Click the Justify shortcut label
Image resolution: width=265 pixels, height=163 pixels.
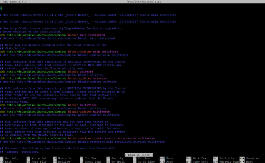point(117,158)
